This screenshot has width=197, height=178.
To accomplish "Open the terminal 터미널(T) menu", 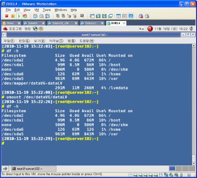I will click(x=56, y=41).
